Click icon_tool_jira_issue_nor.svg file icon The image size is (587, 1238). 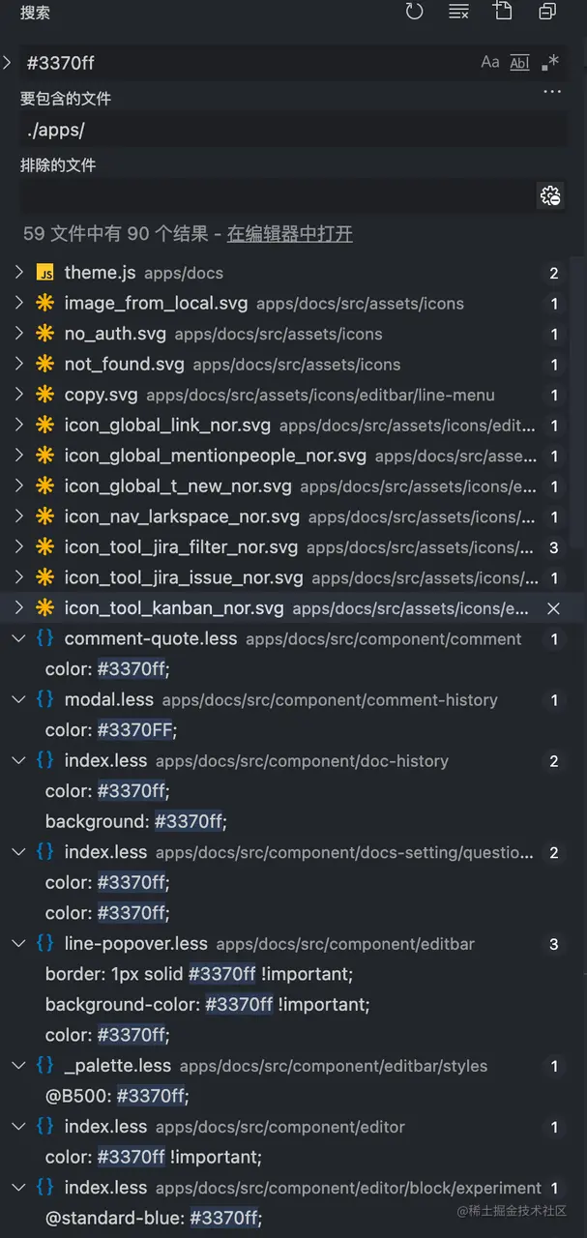[x=44, y=577]
